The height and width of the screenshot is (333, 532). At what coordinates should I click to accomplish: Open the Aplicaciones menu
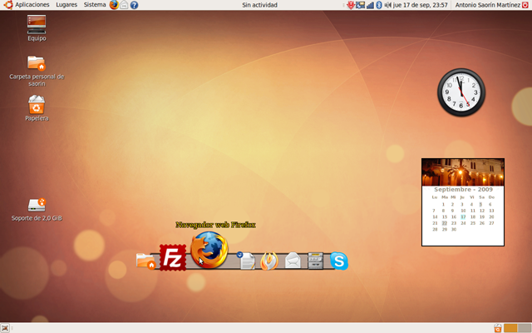26,5
